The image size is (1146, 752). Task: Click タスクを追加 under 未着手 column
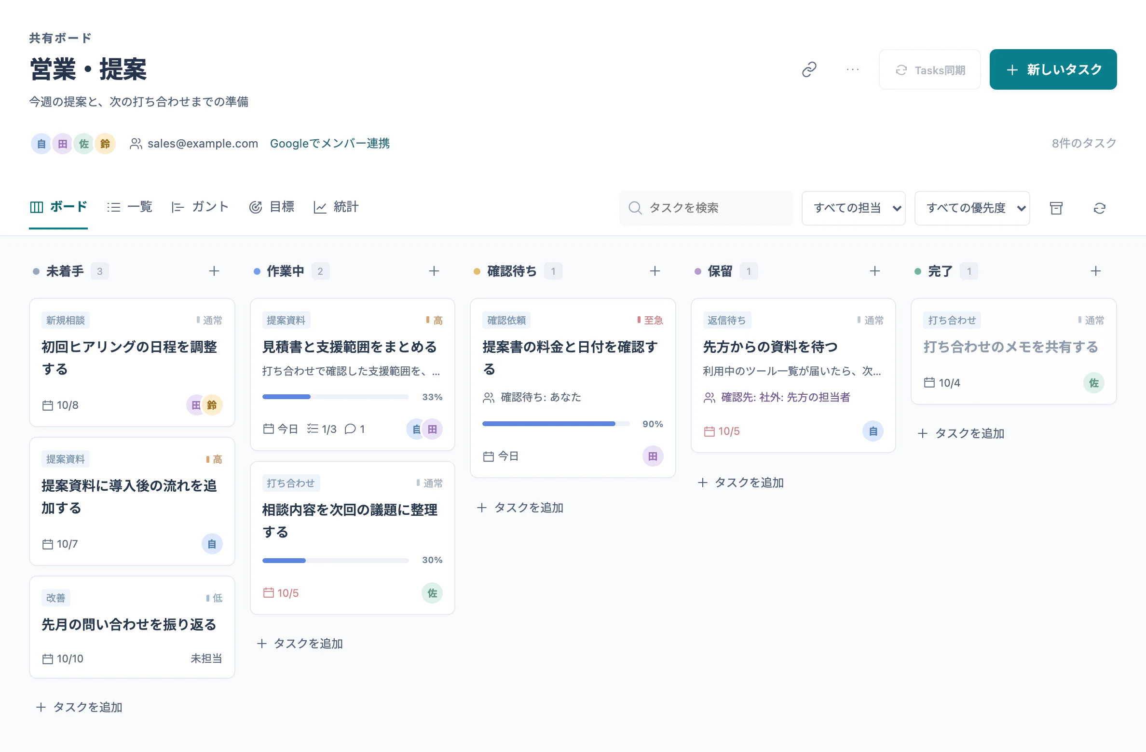79,707
